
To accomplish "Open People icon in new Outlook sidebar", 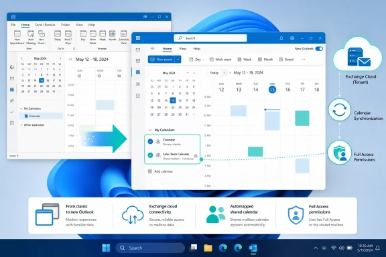I will (x=138, y=84).
